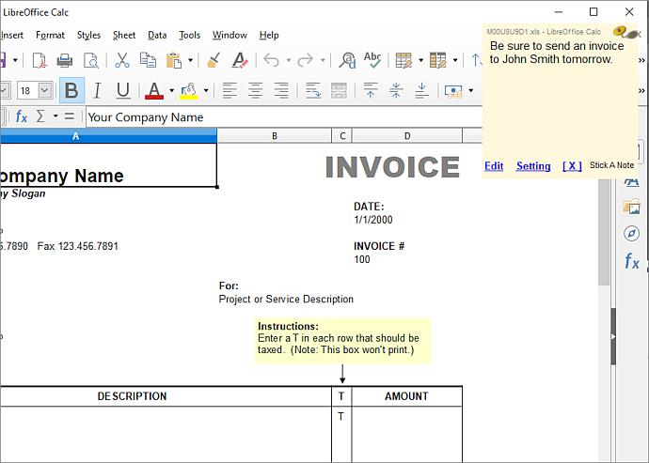The width and height of the screenshot is (649, 463).
Task: Open the Data menu
Action: click(x=157, y=35)
